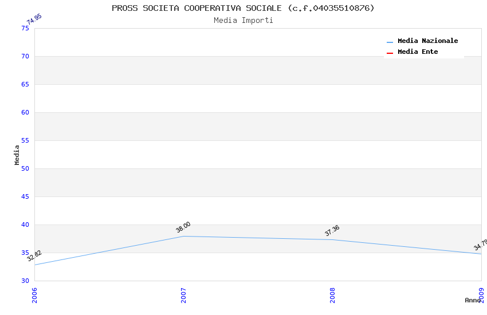Screen dimensions: 487x315
Task: Click the Anno axis label
Action: (473, 300)
